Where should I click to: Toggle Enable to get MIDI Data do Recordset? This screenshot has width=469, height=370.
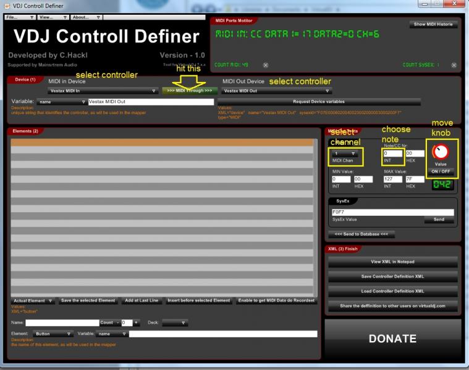click(276, 300)
